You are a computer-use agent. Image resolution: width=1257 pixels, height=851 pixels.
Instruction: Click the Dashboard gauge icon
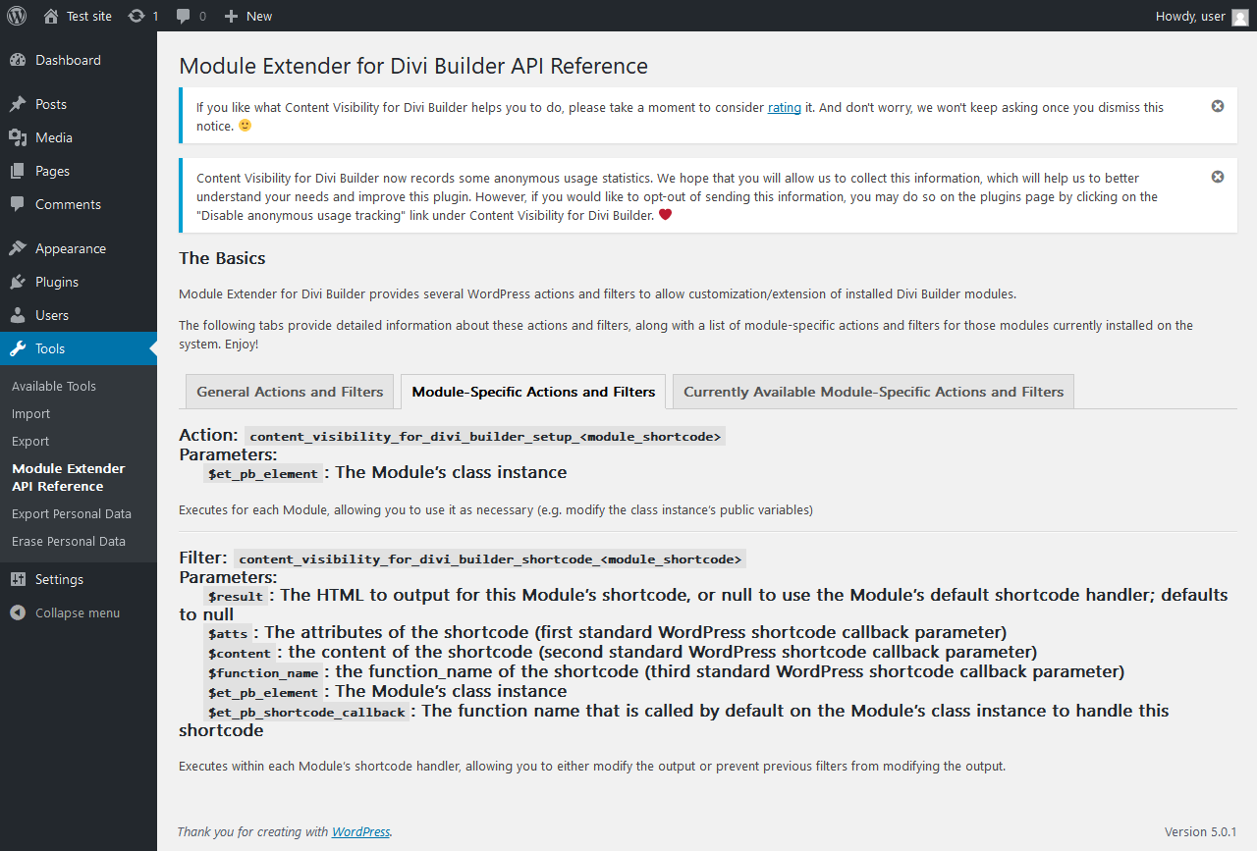point(18,60)
